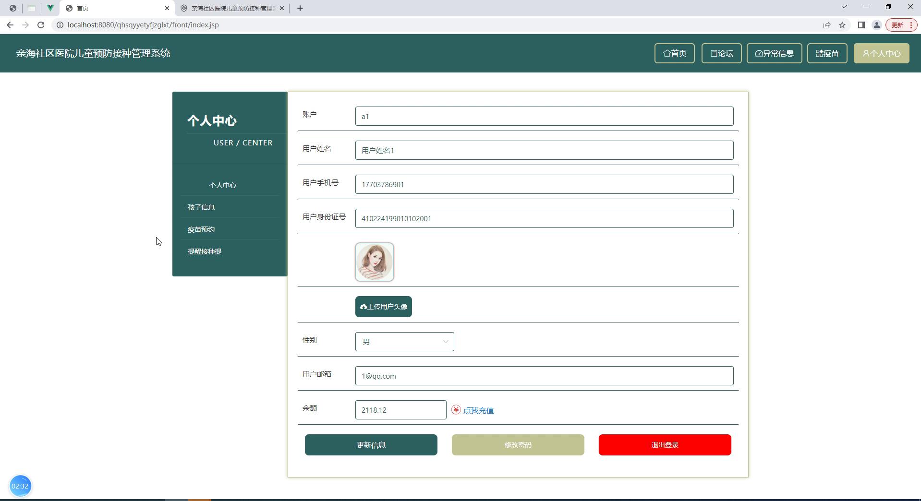Open a new tab with plus icon
921x501 pixels.
pyautogui.click(x=300, y=8)
